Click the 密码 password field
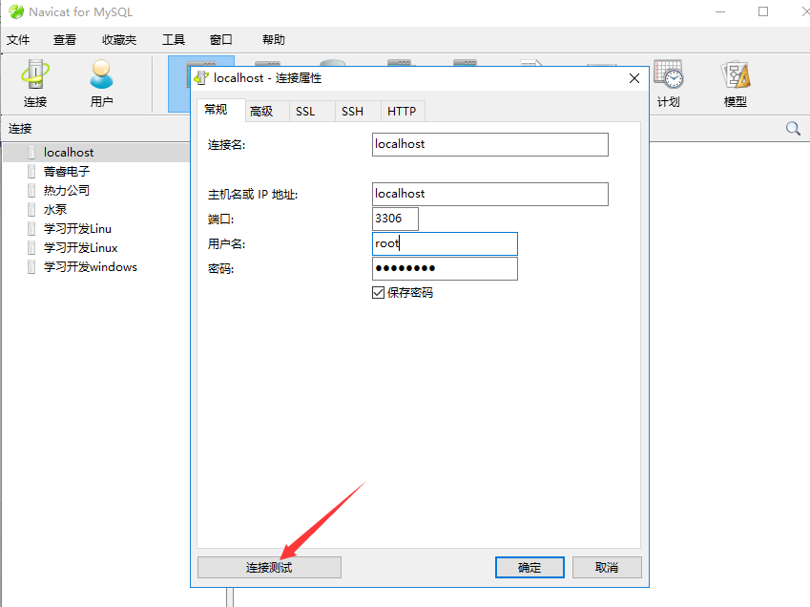Screen dimensions: 810x607 click(x=445, y=268)
